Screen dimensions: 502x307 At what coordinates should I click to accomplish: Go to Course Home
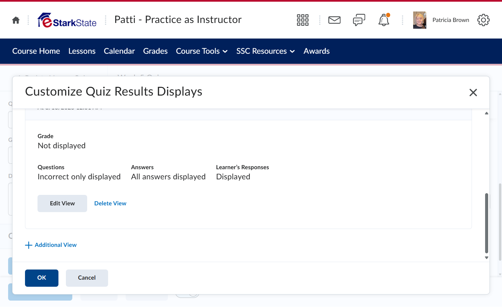tap(36, 51)
